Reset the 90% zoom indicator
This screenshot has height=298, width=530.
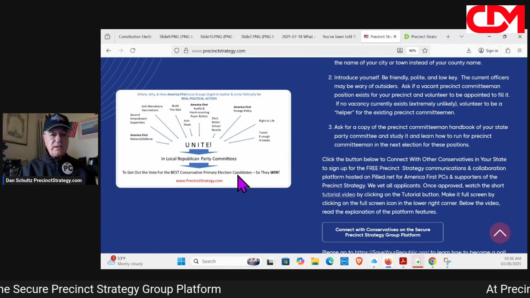412,50
